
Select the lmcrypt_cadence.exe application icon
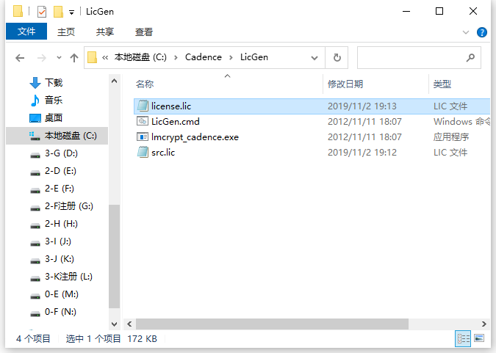[x=143, y=137]
